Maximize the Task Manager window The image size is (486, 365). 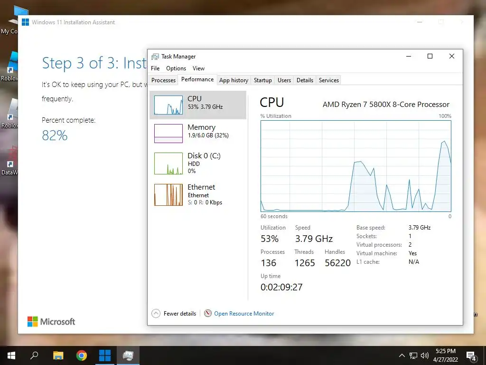click(430, 56)
